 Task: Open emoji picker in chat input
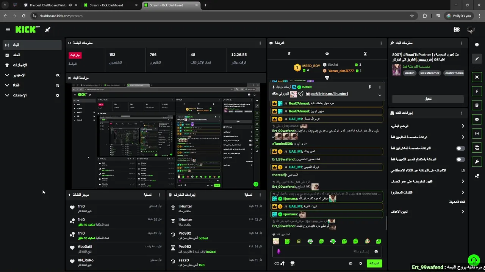[x=376, y=252]
